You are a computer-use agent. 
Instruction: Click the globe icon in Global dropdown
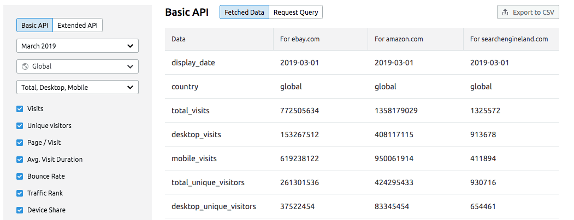point(25,66)
